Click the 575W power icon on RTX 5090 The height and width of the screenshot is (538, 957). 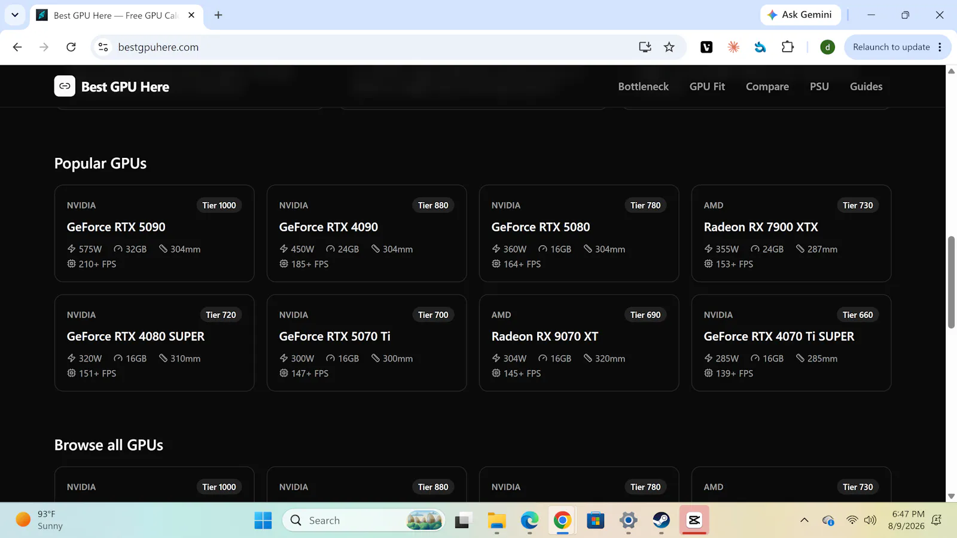tap(72, 249)
